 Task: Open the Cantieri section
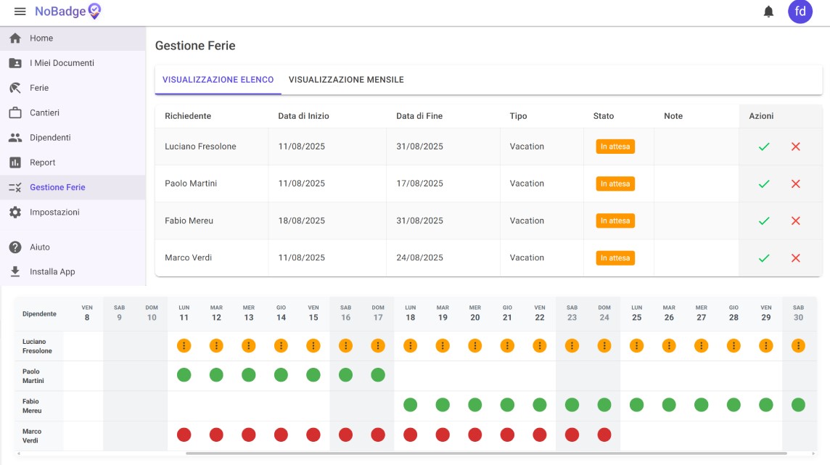tap(44, 113)
